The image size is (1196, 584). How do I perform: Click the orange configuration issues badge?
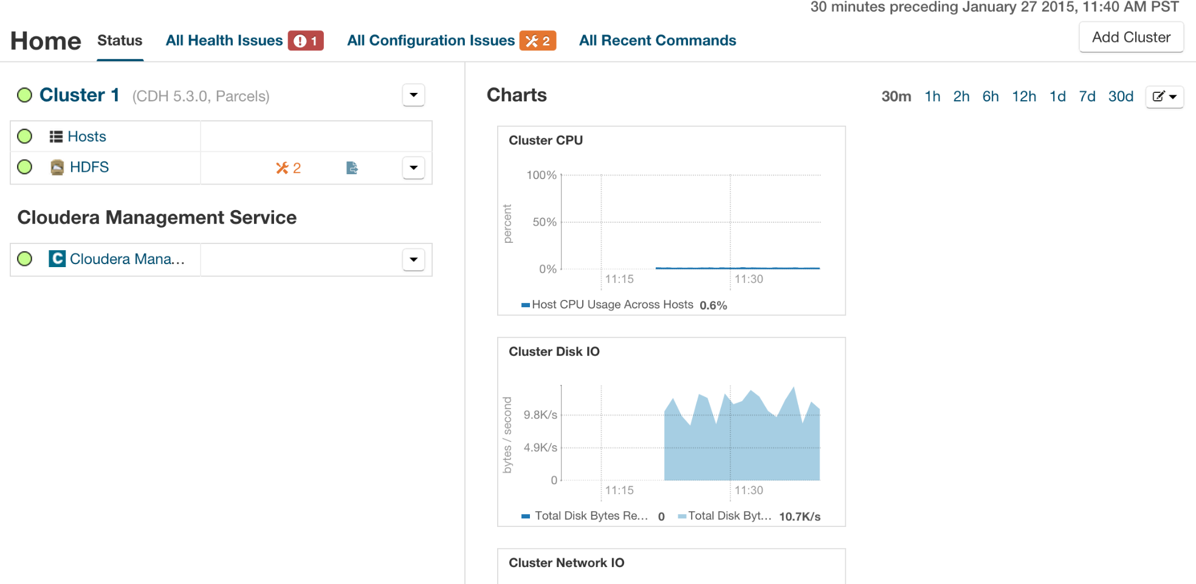538,41
